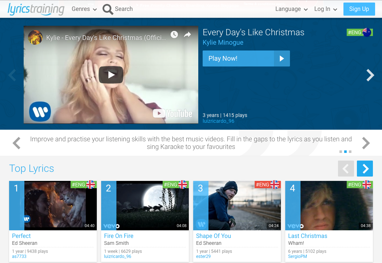Click the vevo logo on Fire On Fire
The width and height of the screenshot is (382, 263).
[x=111, y=226]
